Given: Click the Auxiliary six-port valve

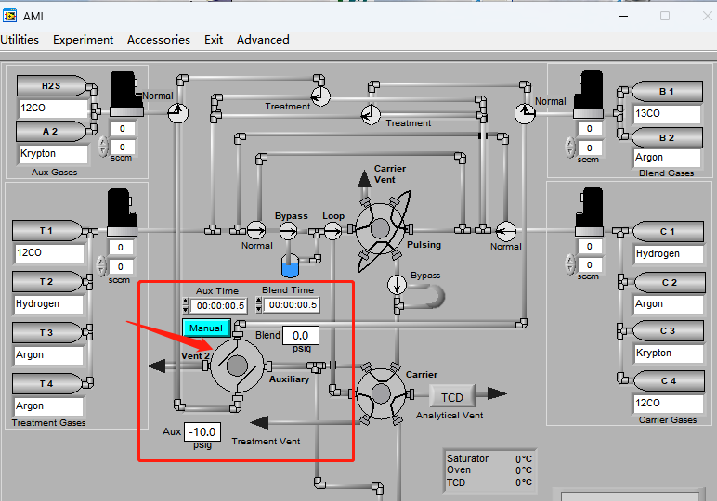Looking at the screenshot, I should coord(237,366).
